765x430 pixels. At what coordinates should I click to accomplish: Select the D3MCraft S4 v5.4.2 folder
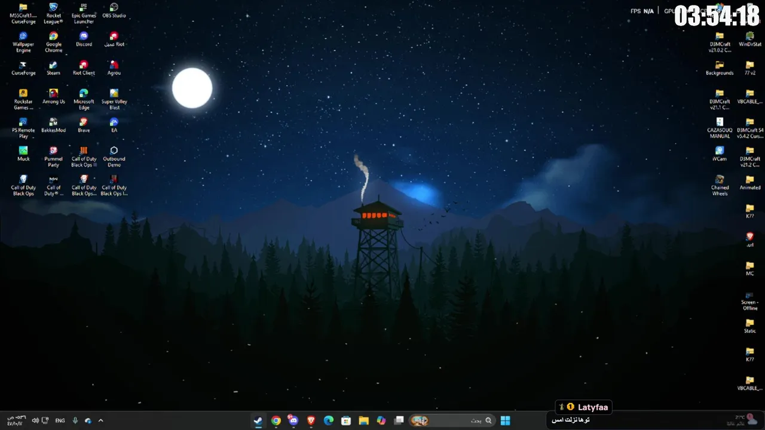pos(749,129)
